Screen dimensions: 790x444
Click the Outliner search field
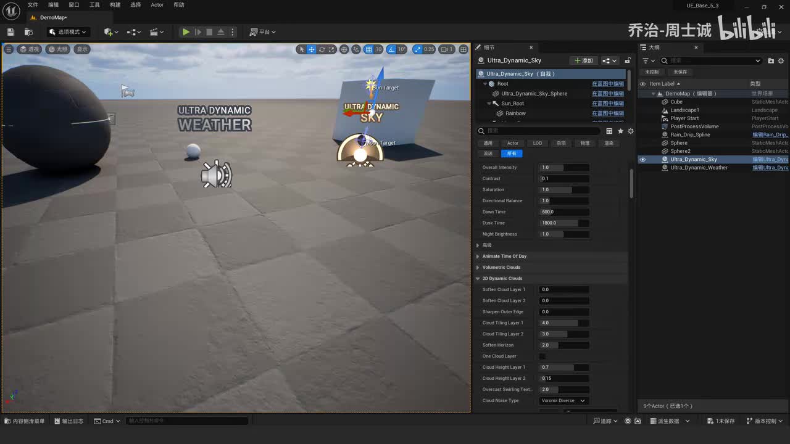click(x=711, y=60)
